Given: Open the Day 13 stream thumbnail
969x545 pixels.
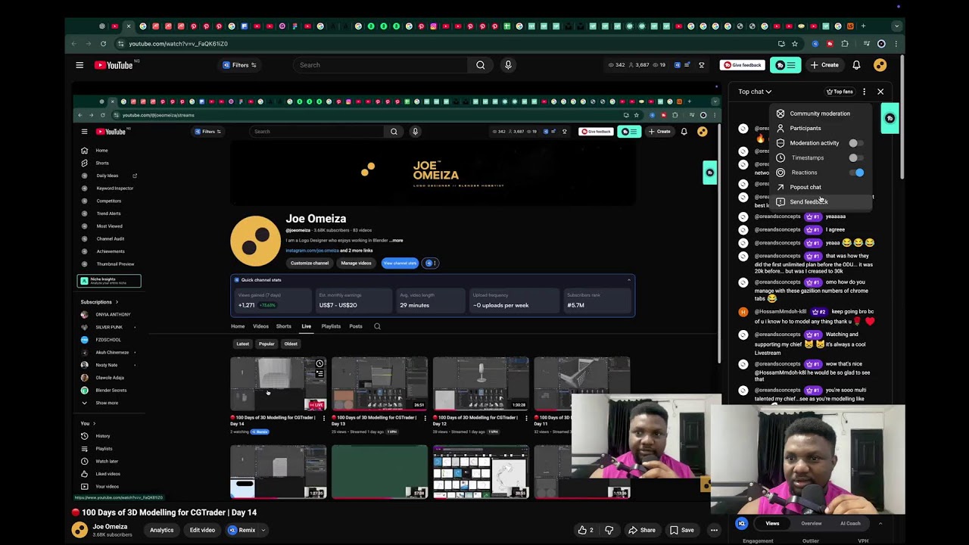Looking at the screenshot, I should (x=379, y=384).
